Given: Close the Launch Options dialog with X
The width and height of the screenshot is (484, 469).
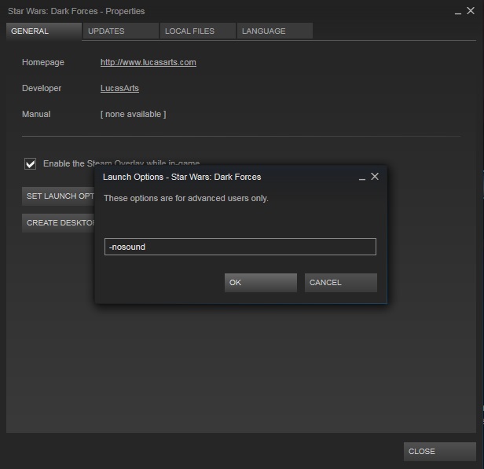Looking at the screenshot, I should [375, 177].
